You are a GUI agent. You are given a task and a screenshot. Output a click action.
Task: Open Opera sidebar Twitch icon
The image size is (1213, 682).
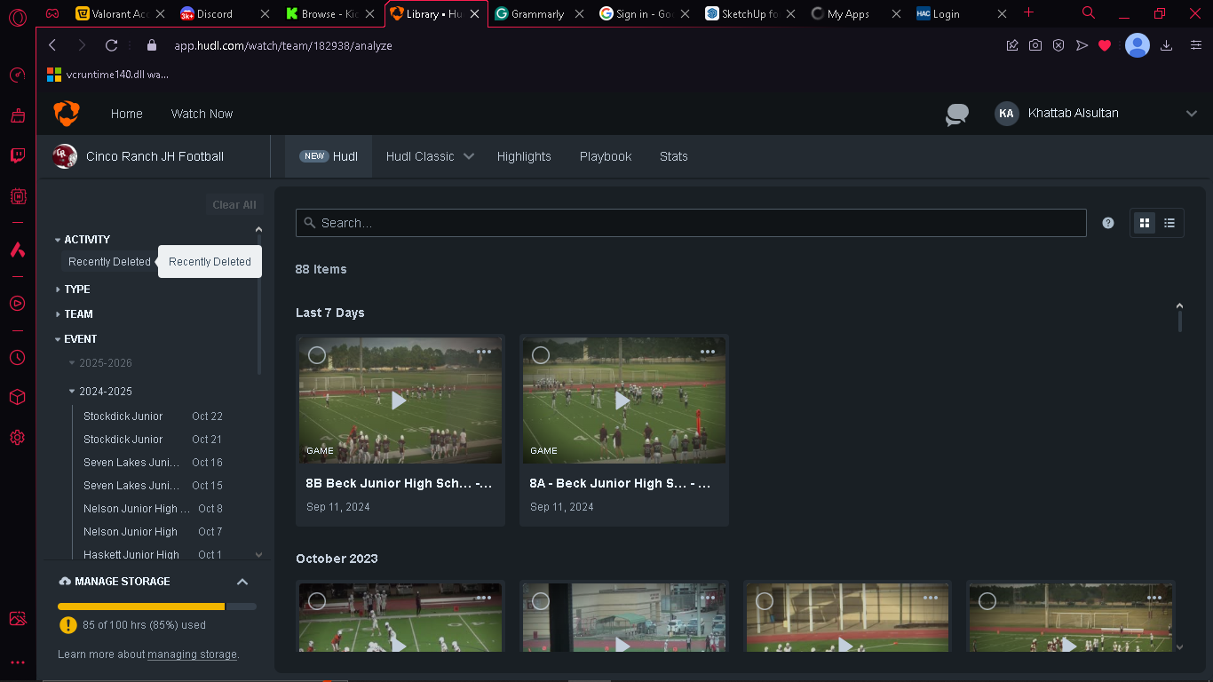pyautogui.click(x=17, y=156)
